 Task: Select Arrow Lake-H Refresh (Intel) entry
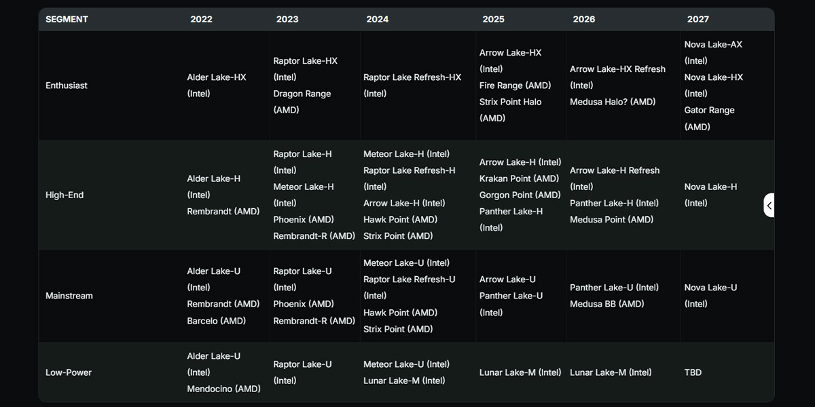(615, 178)
